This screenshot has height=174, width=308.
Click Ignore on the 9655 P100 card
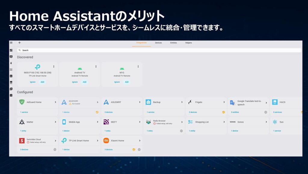point(32,82)
